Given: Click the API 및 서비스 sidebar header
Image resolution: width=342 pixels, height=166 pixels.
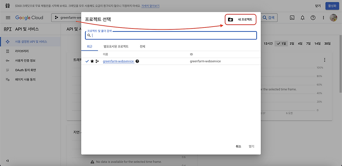Looking at the screenshot, I should coord(27,29).
